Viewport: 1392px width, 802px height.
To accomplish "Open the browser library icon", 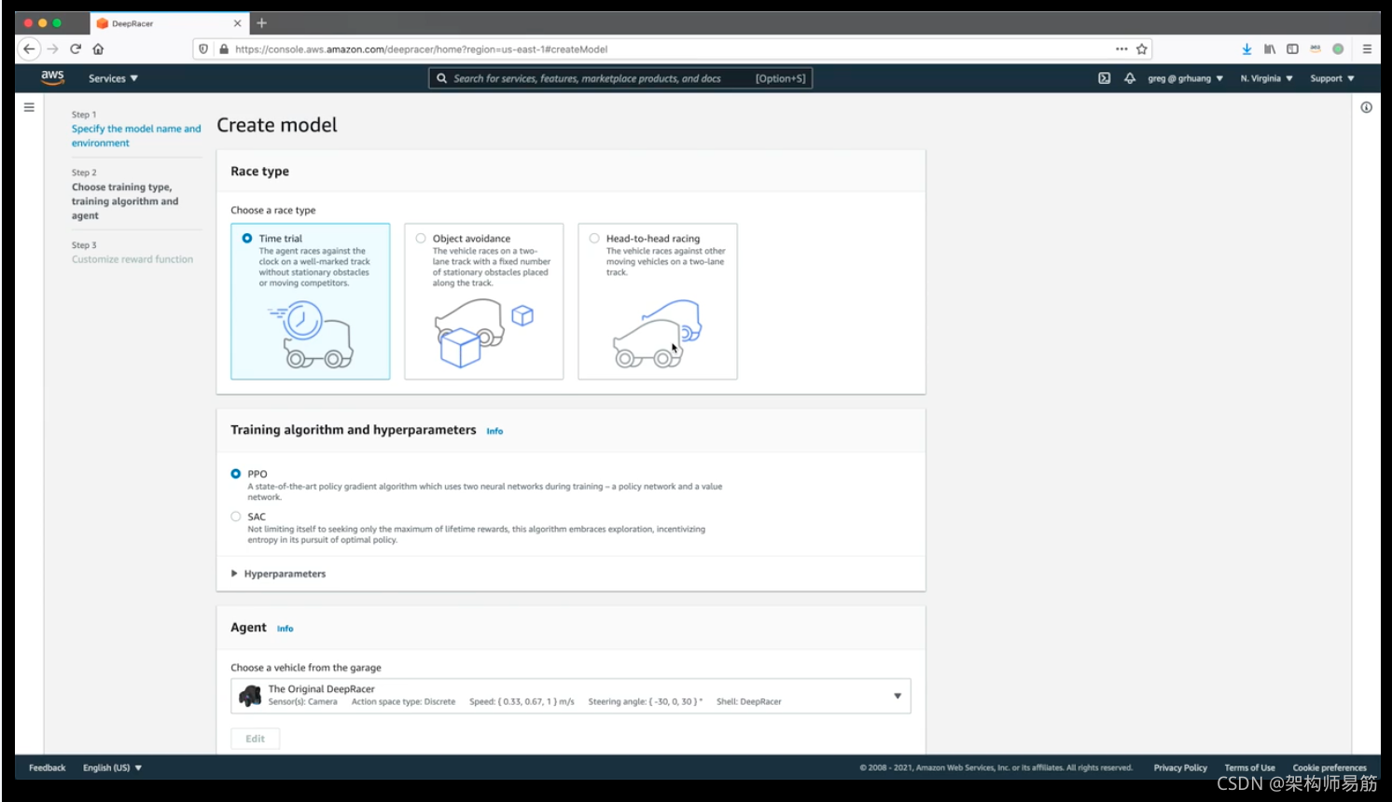I will tap(1270, 49).
